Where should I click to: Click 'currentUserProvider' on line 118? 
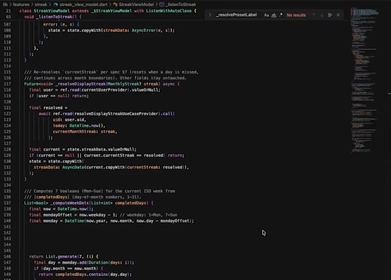(105, 90)
